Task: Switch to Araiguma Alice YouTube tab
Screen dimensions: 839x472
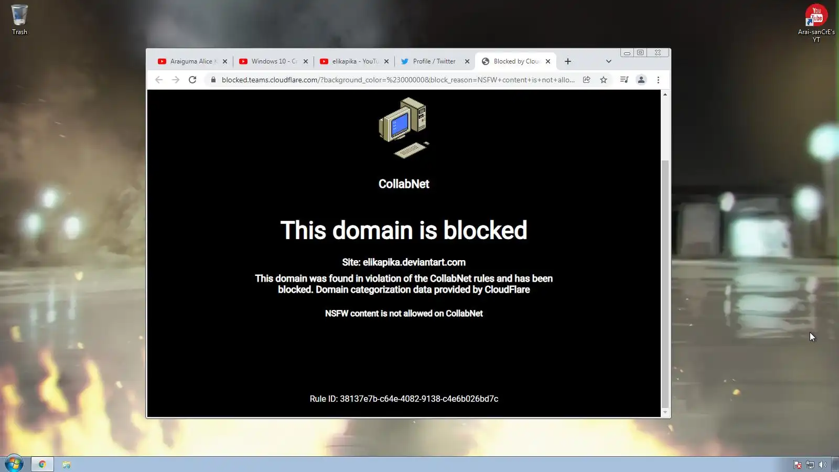Action: (x=188, y=61)
